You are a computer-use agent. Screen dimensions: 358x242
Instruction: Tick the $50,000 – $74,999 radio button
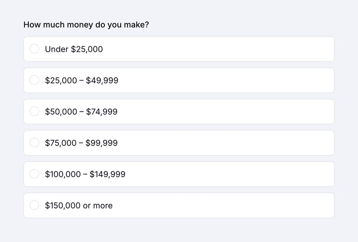pyautogui.click(x=34, y=112)
